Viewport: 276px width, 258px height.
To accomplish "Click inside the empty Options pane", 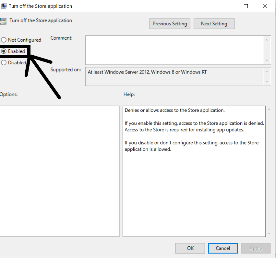I will tap(59, 171).
